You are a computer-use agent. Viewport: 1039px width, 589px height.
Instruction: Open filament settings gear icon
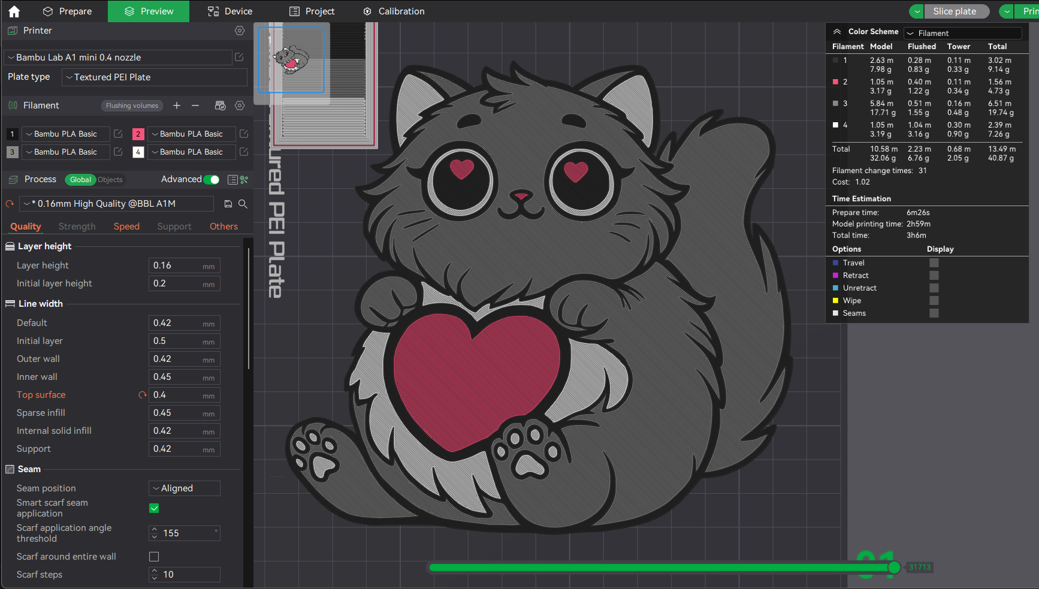click(240, 105)
